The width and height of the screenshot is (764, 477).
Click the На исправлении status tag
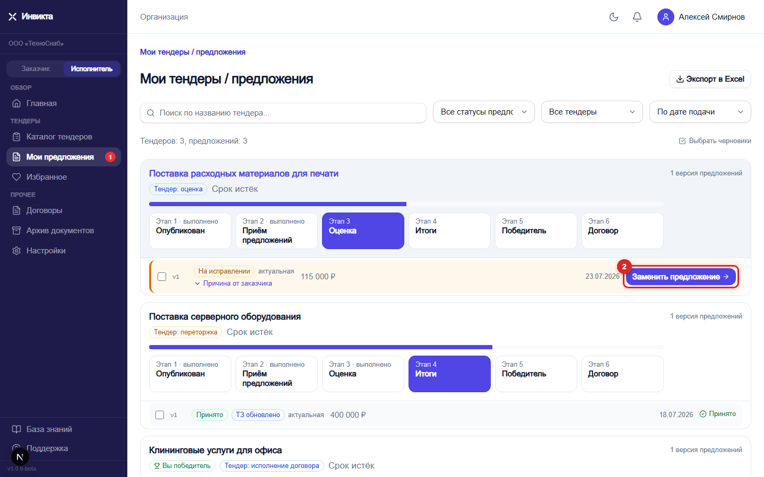pos(224,271)
